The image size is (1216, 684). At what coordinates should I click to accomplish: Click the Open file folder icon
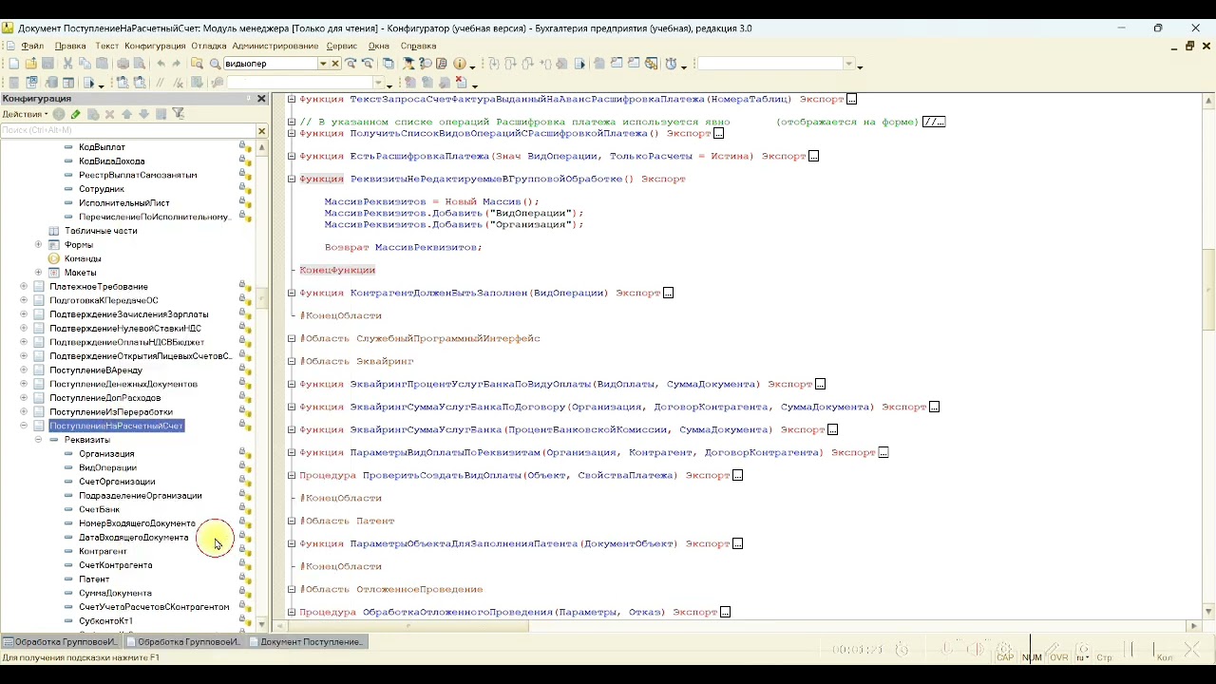click(x=30, y=64)
